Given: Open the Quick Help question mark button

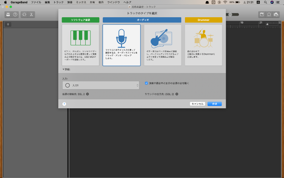Looking at the screenshot, I should (15, 15).
